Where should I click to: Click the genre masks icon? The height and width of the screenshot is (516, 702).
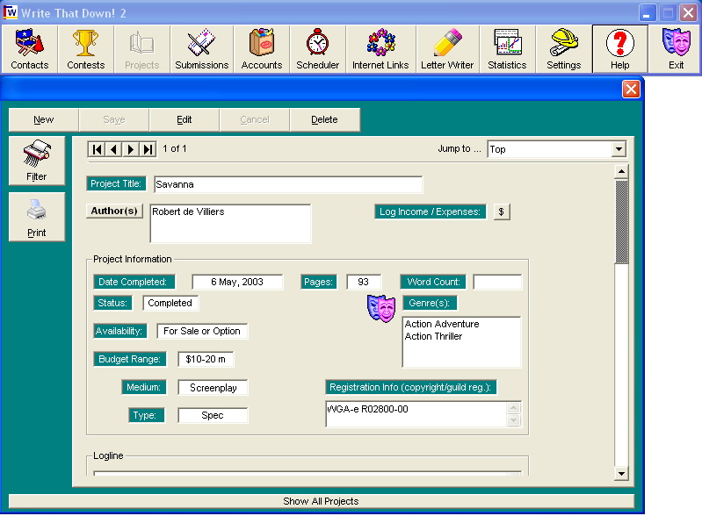(381, 308)
